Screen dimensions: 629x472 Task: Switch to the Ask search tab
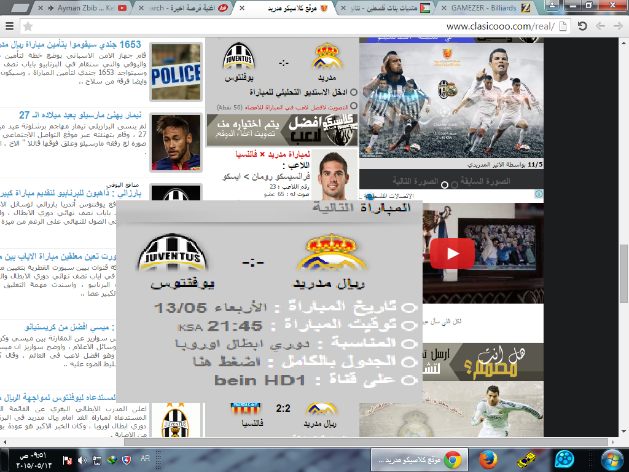pos(182,8)
